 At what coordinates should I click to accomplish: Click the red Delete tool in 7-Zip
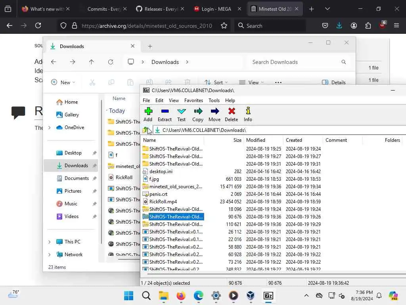click(232, 114)
